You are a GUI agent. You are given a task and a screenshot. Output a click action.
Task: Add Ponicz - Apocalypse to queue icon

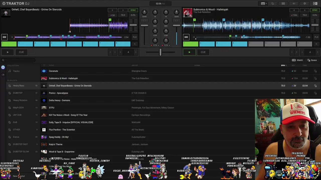click(315, 93)
